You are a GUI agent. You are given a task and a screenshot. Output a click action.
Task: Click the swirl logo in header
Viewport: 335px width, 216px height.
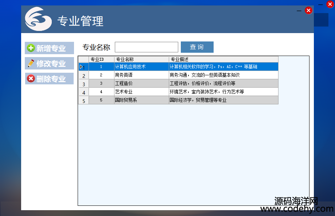(38, 20)
